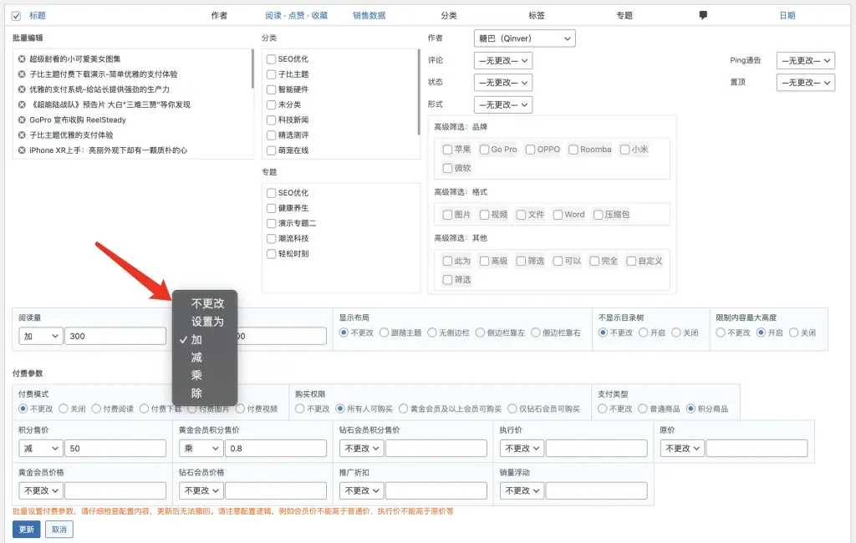Viewport: 856px width, 543px height.
Task: Open 黄金会员积分售价 dropdown set to 乘
Action: coord(201,449)
